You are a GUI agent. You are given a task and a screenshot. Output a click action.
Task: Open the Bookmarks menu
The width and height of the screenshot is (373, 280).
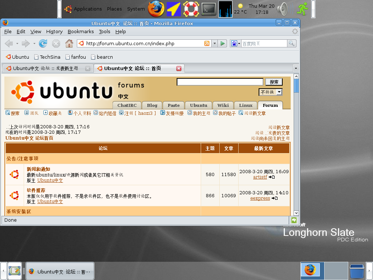[81, 31]
